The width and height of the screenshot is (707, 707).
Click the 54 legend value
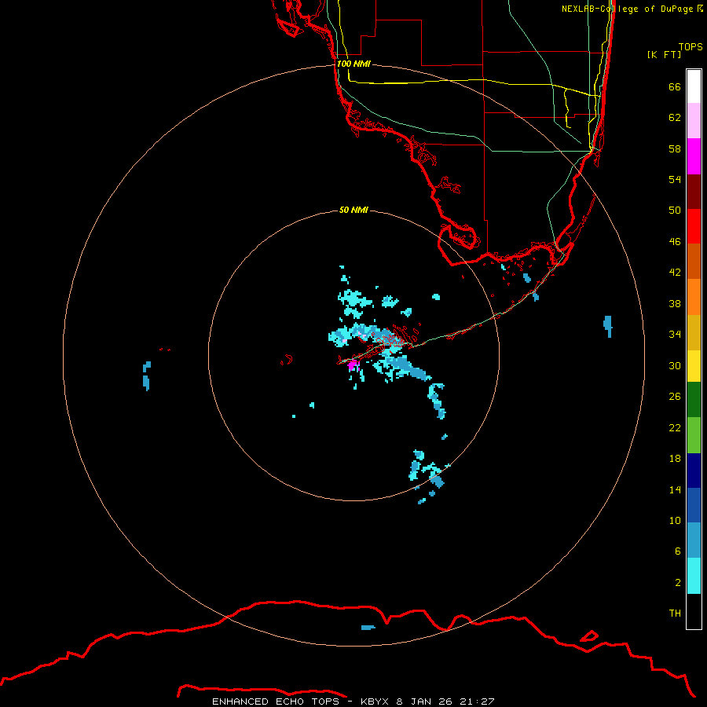[675, 179]
